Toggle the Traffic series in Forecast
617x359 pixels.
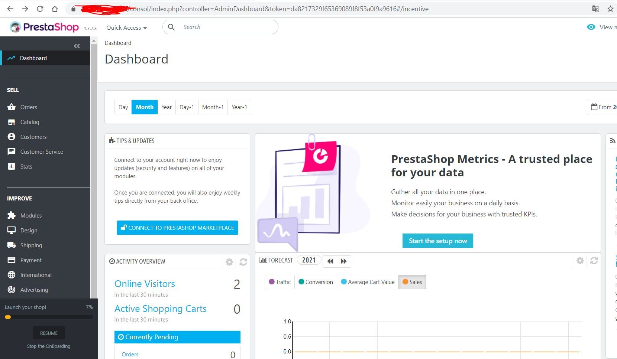coord(280,282)
